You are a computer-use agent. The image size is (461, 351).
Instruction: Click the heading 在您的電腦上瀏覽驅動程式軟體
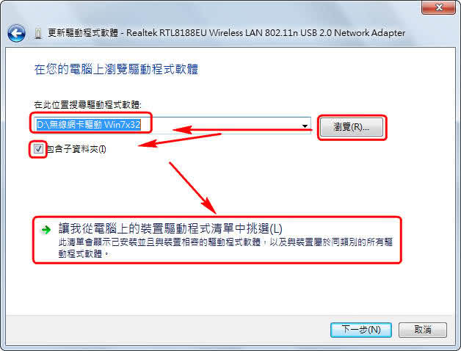(116, 70)
